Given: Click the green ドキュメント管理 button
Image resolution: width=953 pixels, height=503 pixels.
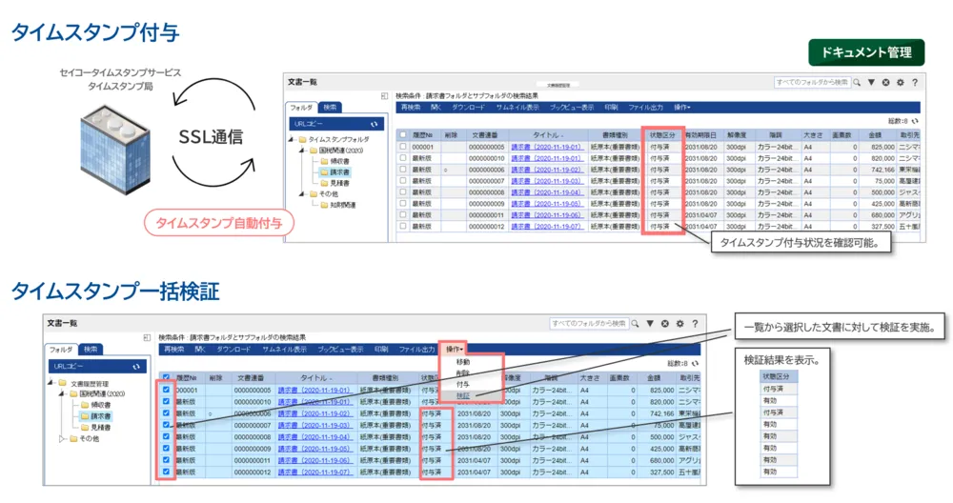Looking at the screenshot, I should pyautogui.click(x=866, y=52).
